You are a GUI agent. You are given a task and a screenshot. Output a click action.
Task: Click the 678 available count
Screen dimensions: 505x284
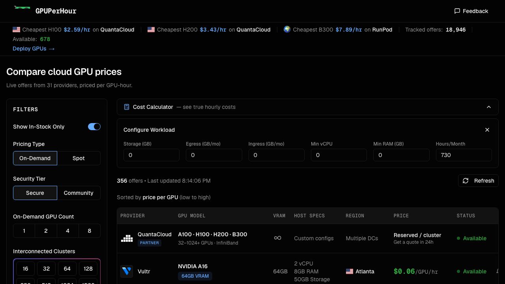point(45,39)
